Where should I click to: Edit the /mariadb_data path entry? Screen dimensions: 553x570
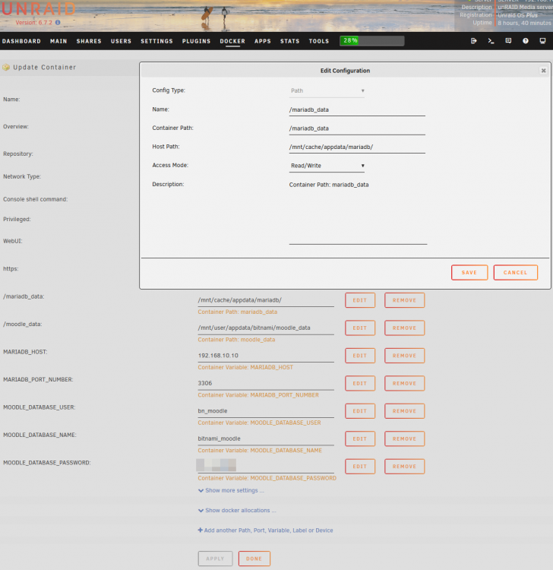click(x=360, y=300)
